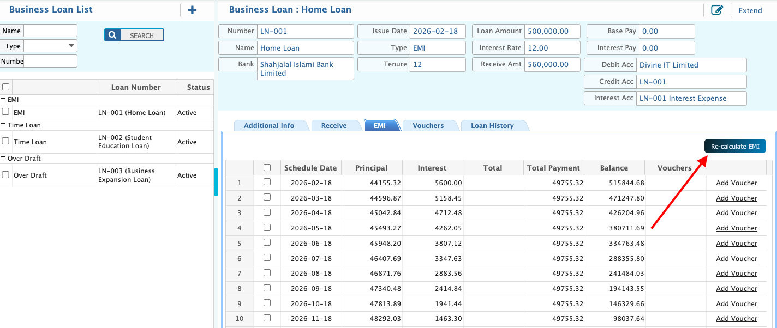Click the plus icon to add loan
The width and height of the screenshot is (777, 328).
(192, 10)
